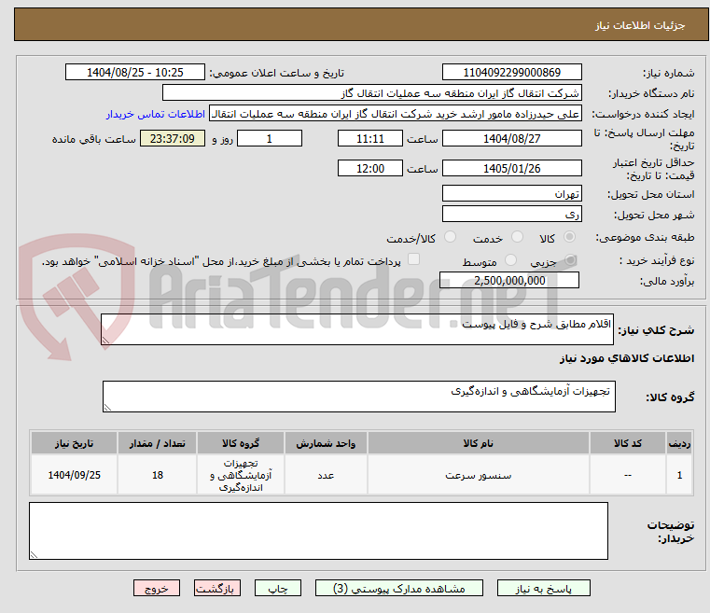Click the announcement date field 1404/08/25 - 10:25
710x613 pixels.
point(135,73)
